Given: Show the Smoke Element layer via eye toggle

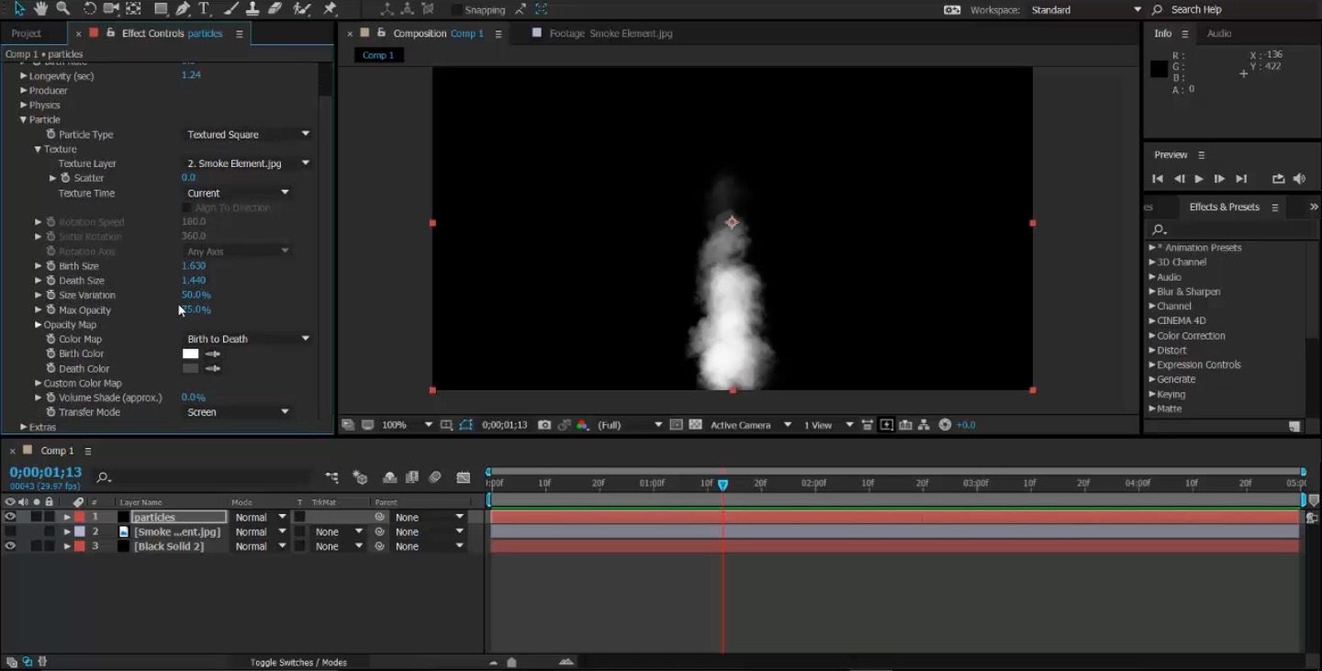Looking at the screenshot, I should (10, 532).
